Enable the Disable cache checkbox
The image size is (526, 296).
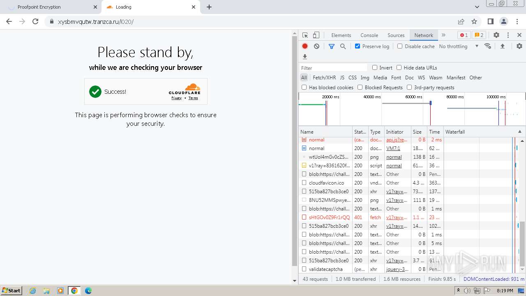(400, 46)
